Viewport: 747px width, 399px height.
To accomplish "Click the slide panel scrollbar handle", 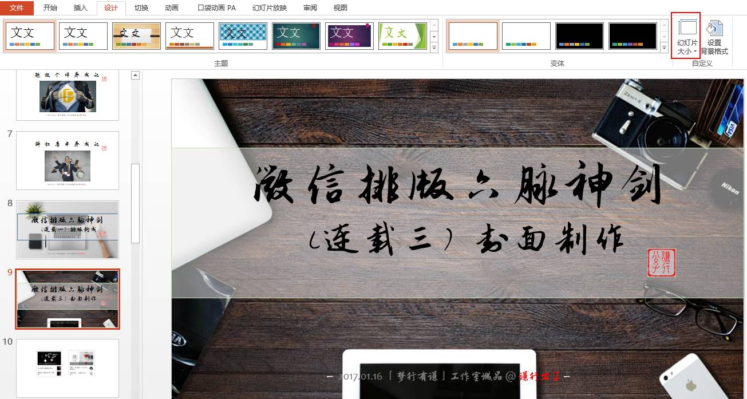I will point(135,203).
